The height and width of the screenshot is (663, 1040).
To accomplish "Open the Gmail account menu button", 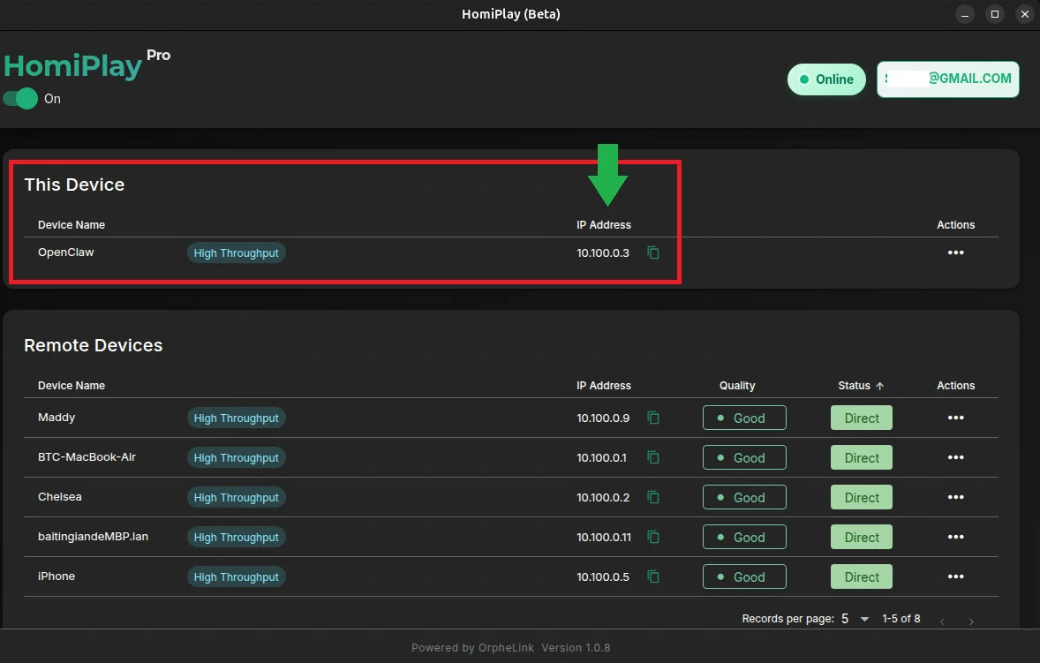I will 948,79.
